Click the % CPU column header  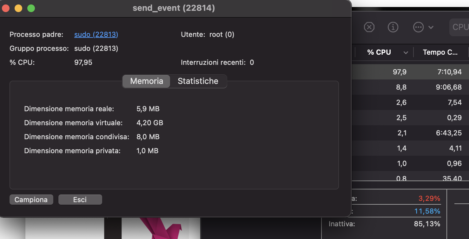tap(379, 52)
